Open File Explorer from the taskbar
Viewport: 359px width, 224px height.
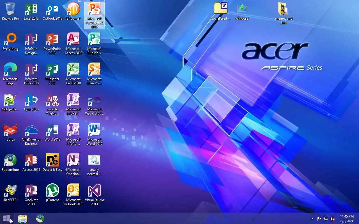23,218
